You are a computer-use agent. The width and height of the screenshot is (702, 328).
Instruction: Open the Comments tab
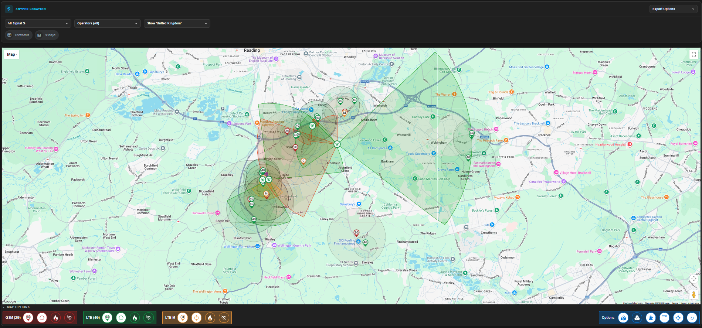coord(19,35)
